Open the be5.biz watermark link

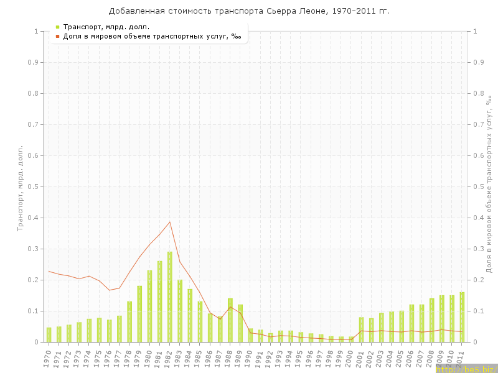[x=466, y=369]
